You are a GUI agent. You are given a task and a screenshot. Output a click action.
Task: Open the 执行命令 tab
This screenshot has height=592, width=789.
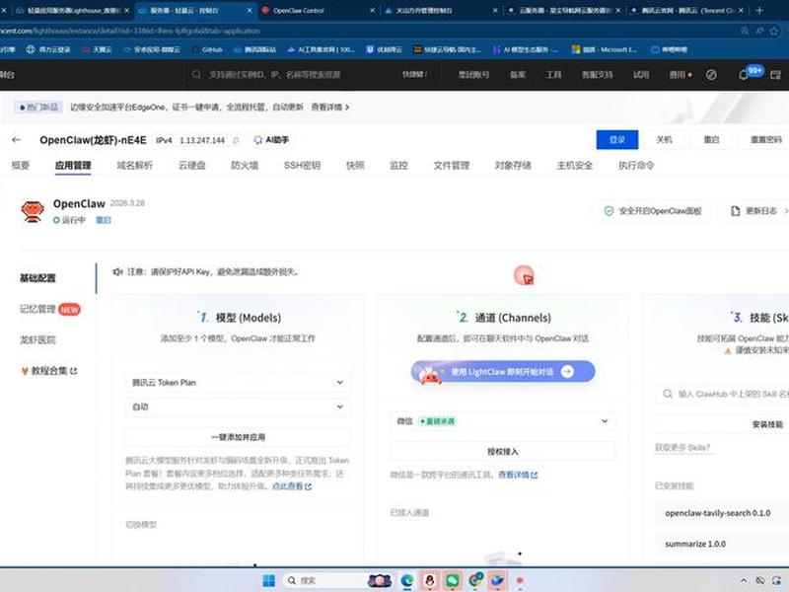point(636,165)
